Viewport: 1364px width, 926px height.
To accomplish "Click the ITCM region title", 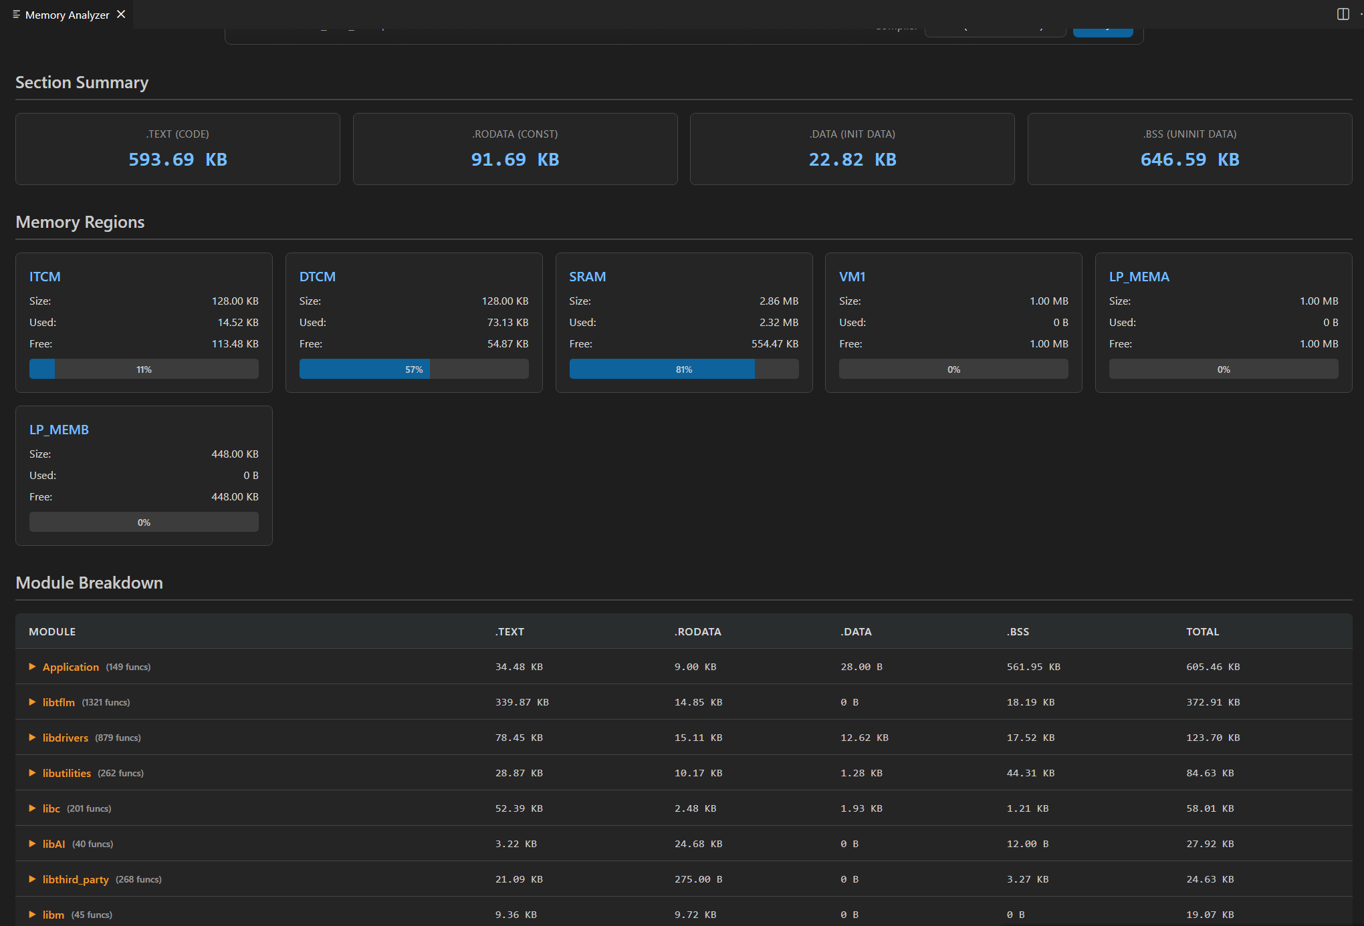I will tap(45, 277).
